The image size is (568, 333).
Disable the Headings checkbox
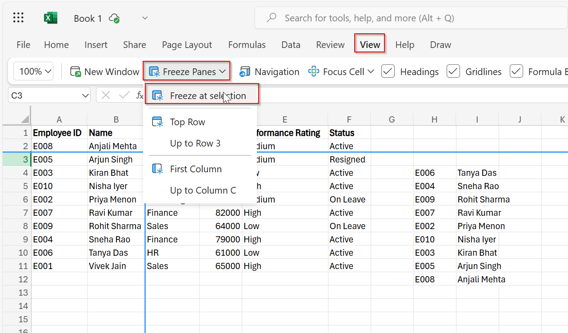388,71
